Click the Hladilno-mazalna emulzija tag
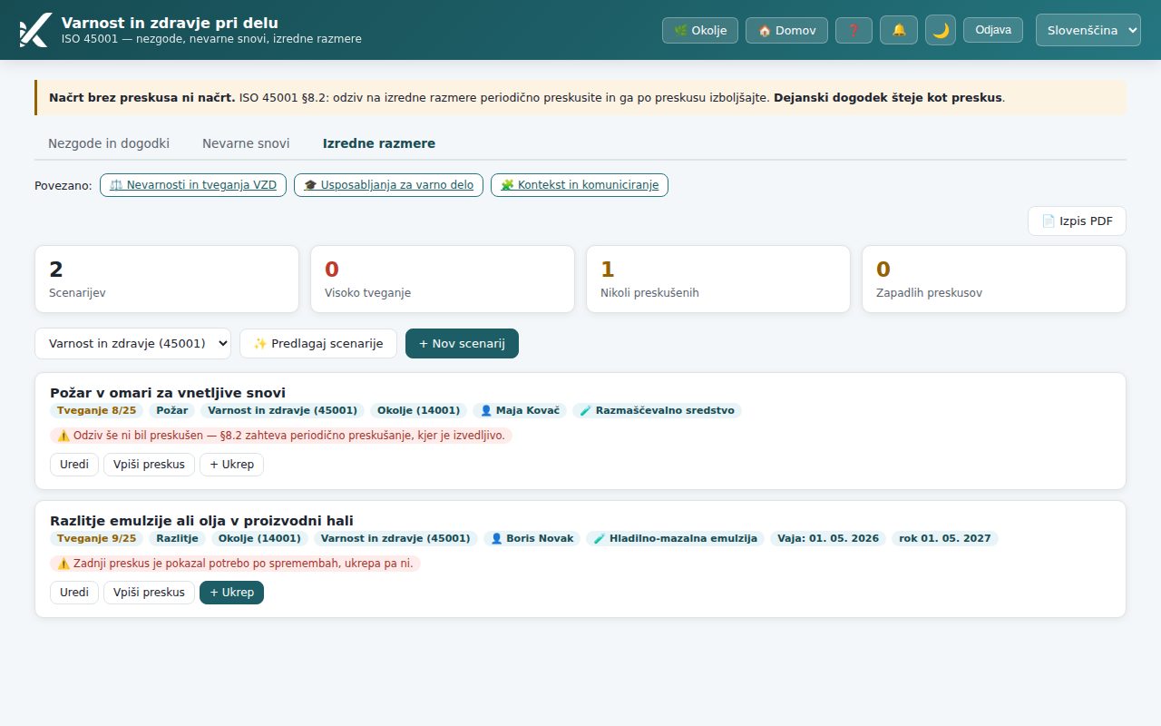 675,539
